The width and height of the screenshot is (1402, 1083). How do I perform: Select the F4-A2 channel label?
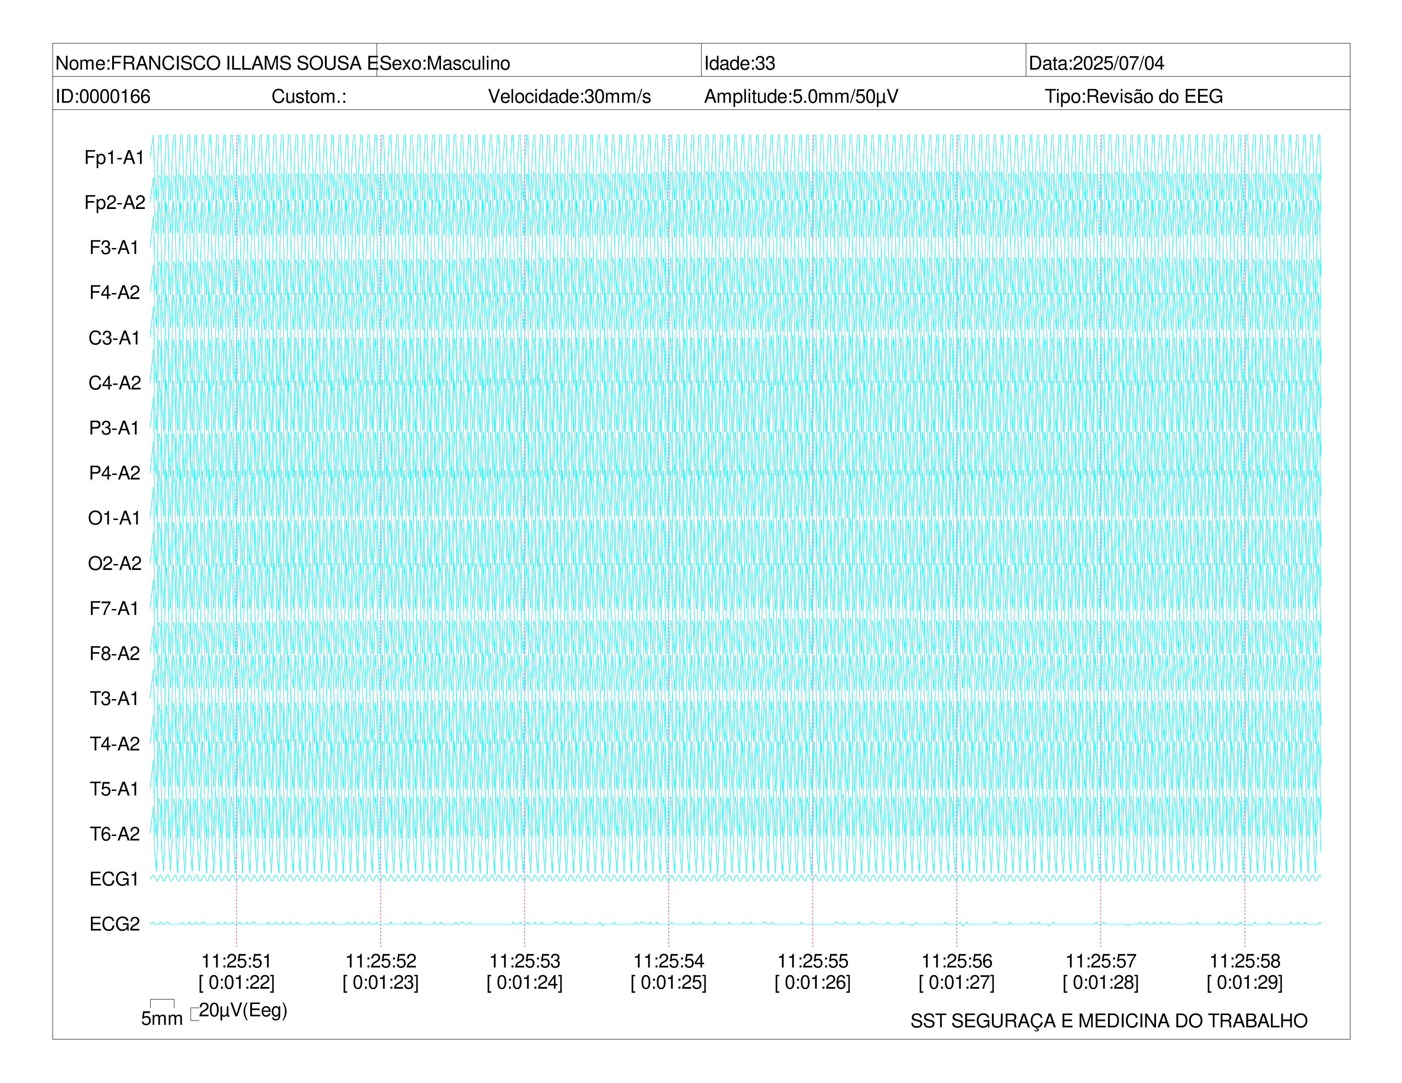(x=115, y=293)
